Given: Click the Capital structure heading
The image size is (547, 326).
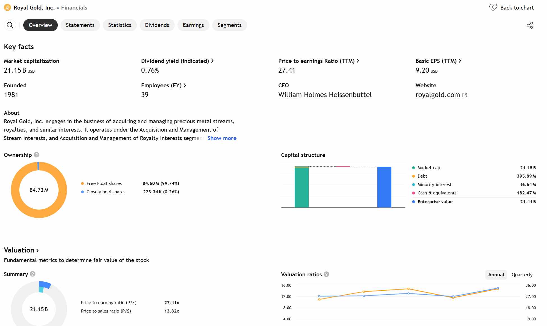Looking at the screenshot, I should click(x=303, y=155).
